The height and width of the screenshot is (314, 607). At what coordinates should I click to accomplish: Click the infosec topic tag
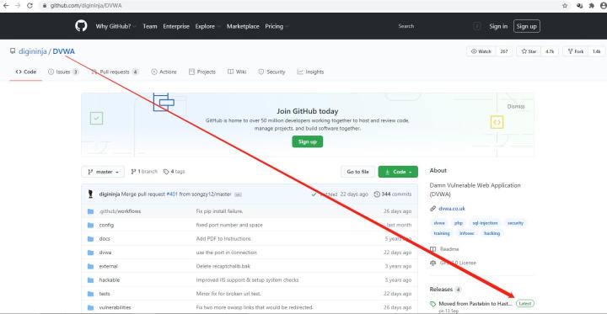pyautogui.click(x=466, y=233)
